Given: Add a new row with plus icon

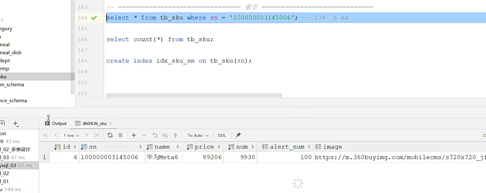Looking at the screenshot, I should [134, 135].
